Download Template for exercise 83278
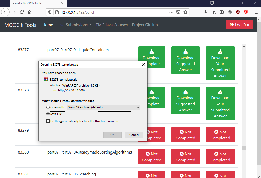This screenshot has width=261, height=178. 156,97
